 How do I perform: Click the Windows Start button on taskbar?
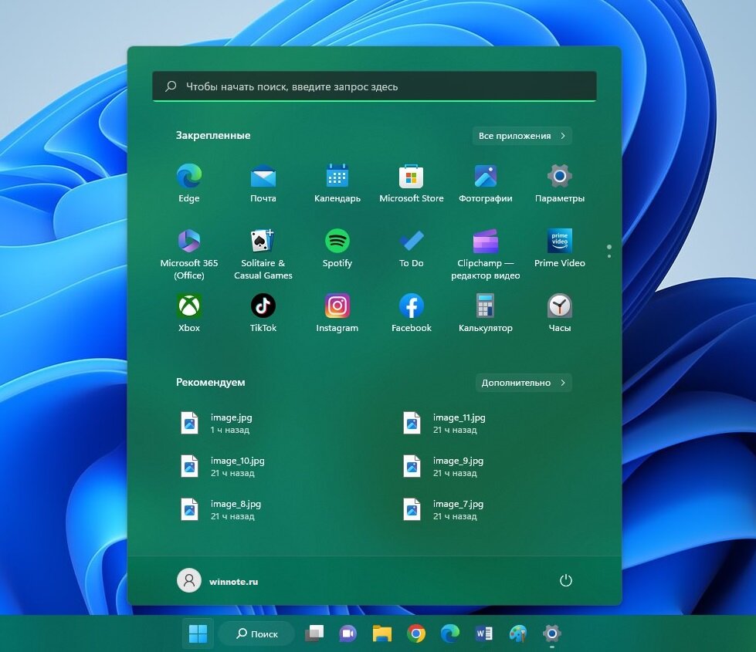click(198, 633)
